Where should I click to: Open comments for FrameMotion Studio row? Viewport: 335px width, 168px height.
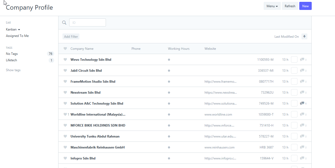(303, 82)
